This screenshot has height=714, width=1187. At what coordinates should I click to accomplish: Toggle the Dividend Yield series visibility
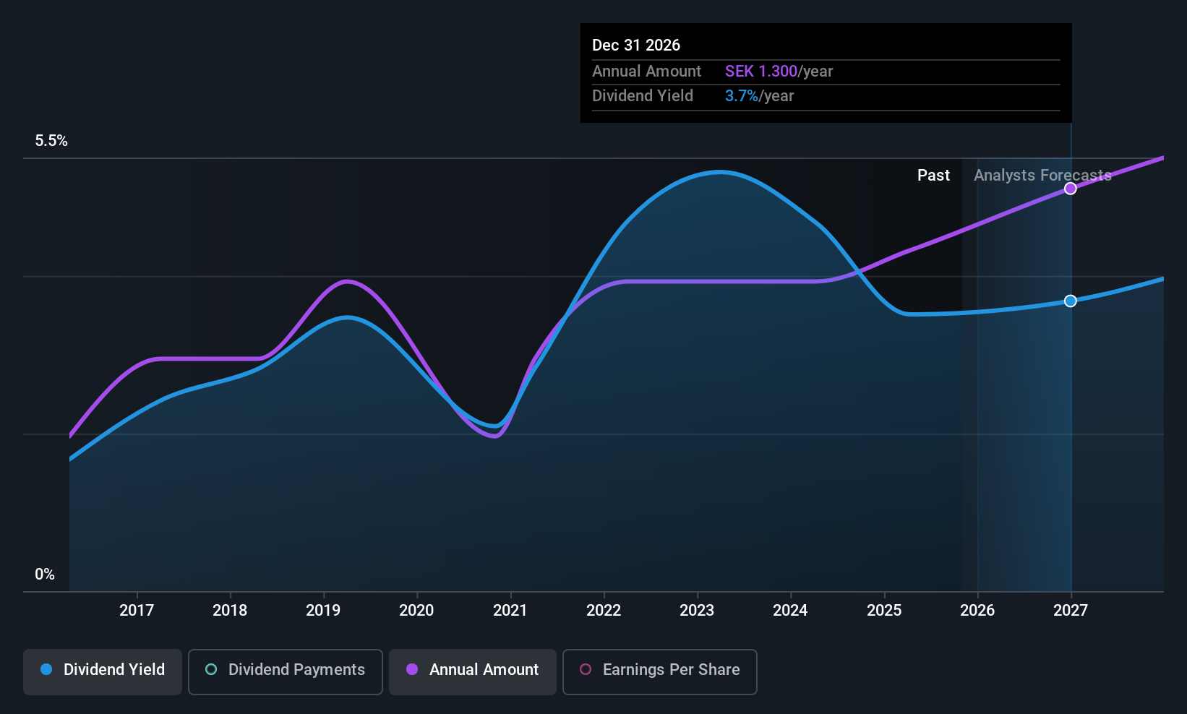point(102,670)
